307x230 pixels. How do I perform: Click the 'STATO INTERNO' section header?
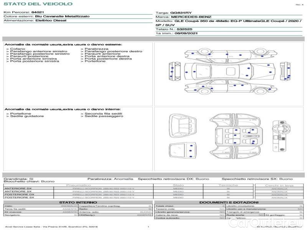coord(78,202)
